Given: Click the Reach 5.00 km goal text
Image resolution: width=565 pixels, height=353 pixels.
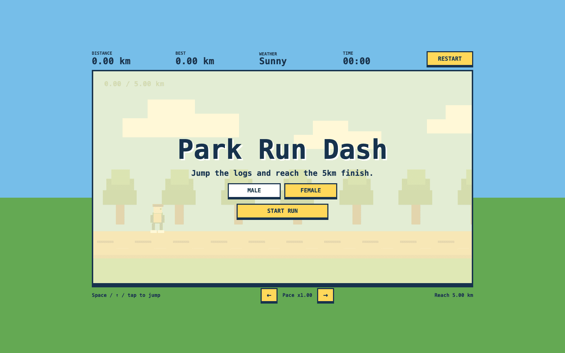Looking at the screenshot, I should 454,295.
